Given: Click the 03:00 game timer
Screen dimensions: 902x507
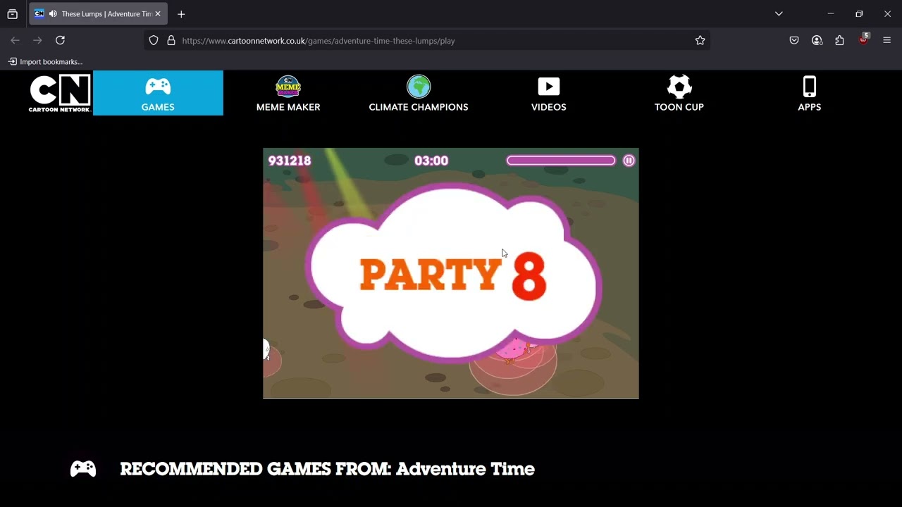Looking at the screenshot, I should click(x=431, y=161).
